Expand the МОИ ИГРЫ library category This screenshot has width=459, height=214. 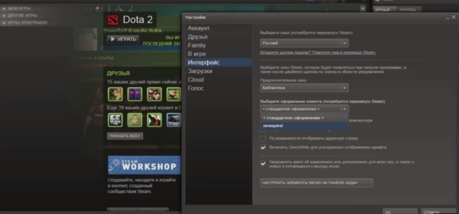click(x=19, y=9)
